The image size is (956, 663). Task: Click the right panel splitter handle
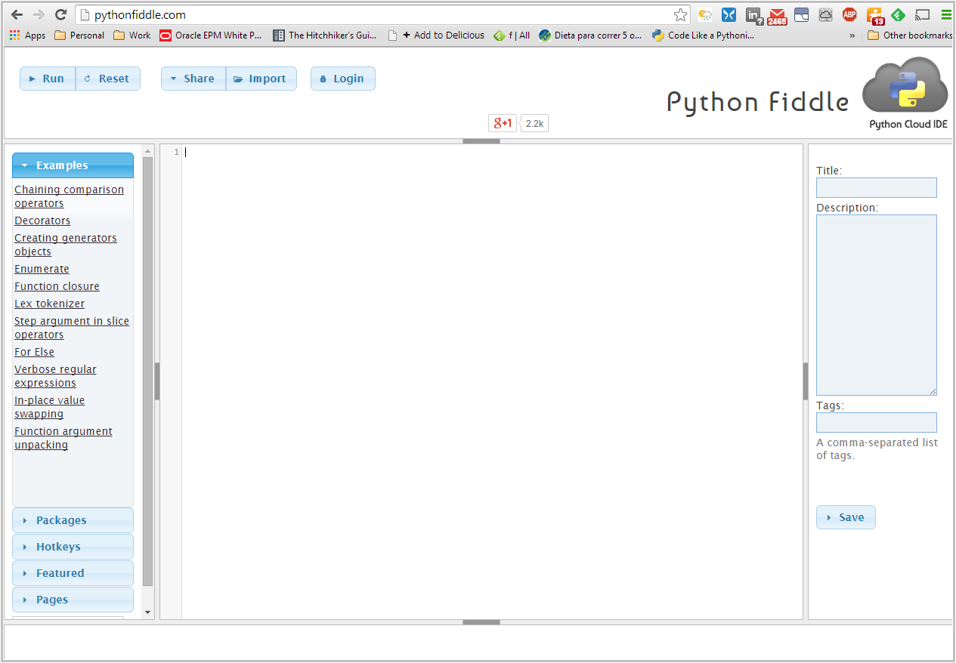[806, 381]
